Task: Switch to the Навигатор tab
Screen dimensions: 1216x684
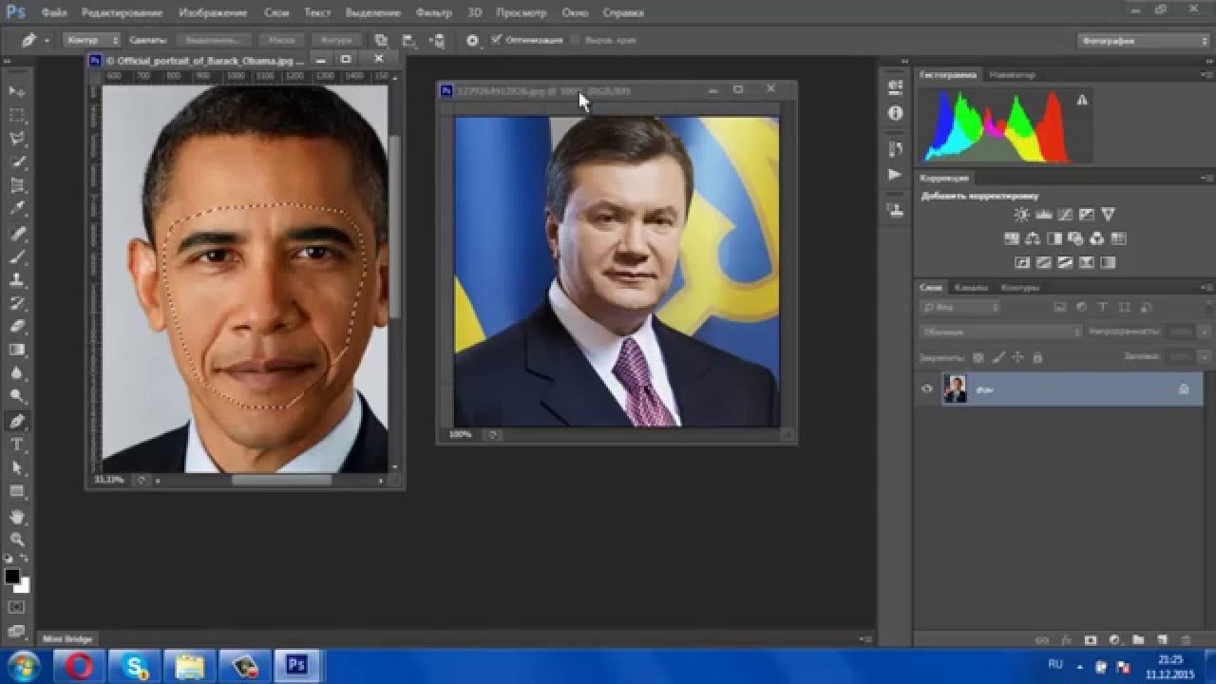Action: click(1012, 74)
